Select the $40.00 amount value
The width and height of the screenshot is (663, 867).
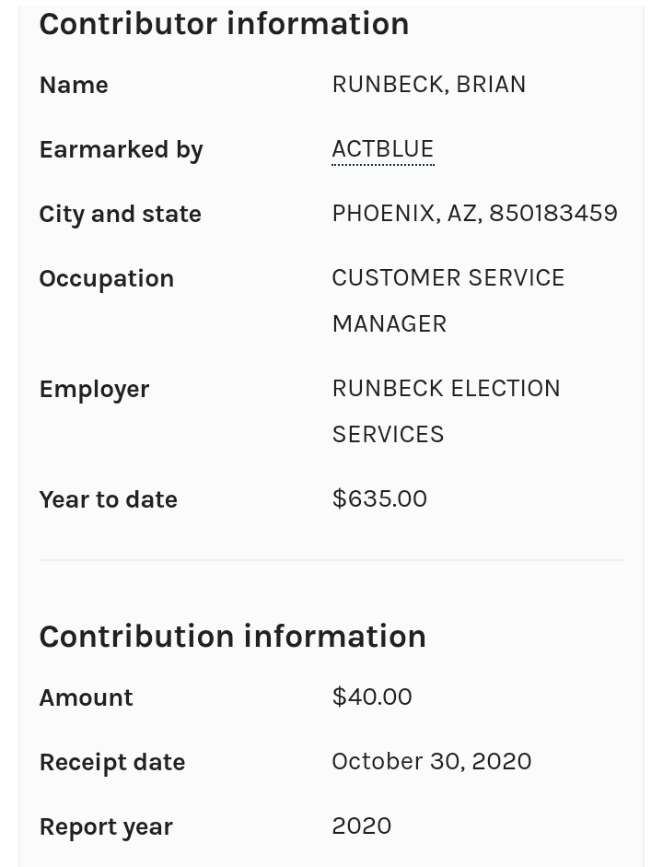[372, 697]
